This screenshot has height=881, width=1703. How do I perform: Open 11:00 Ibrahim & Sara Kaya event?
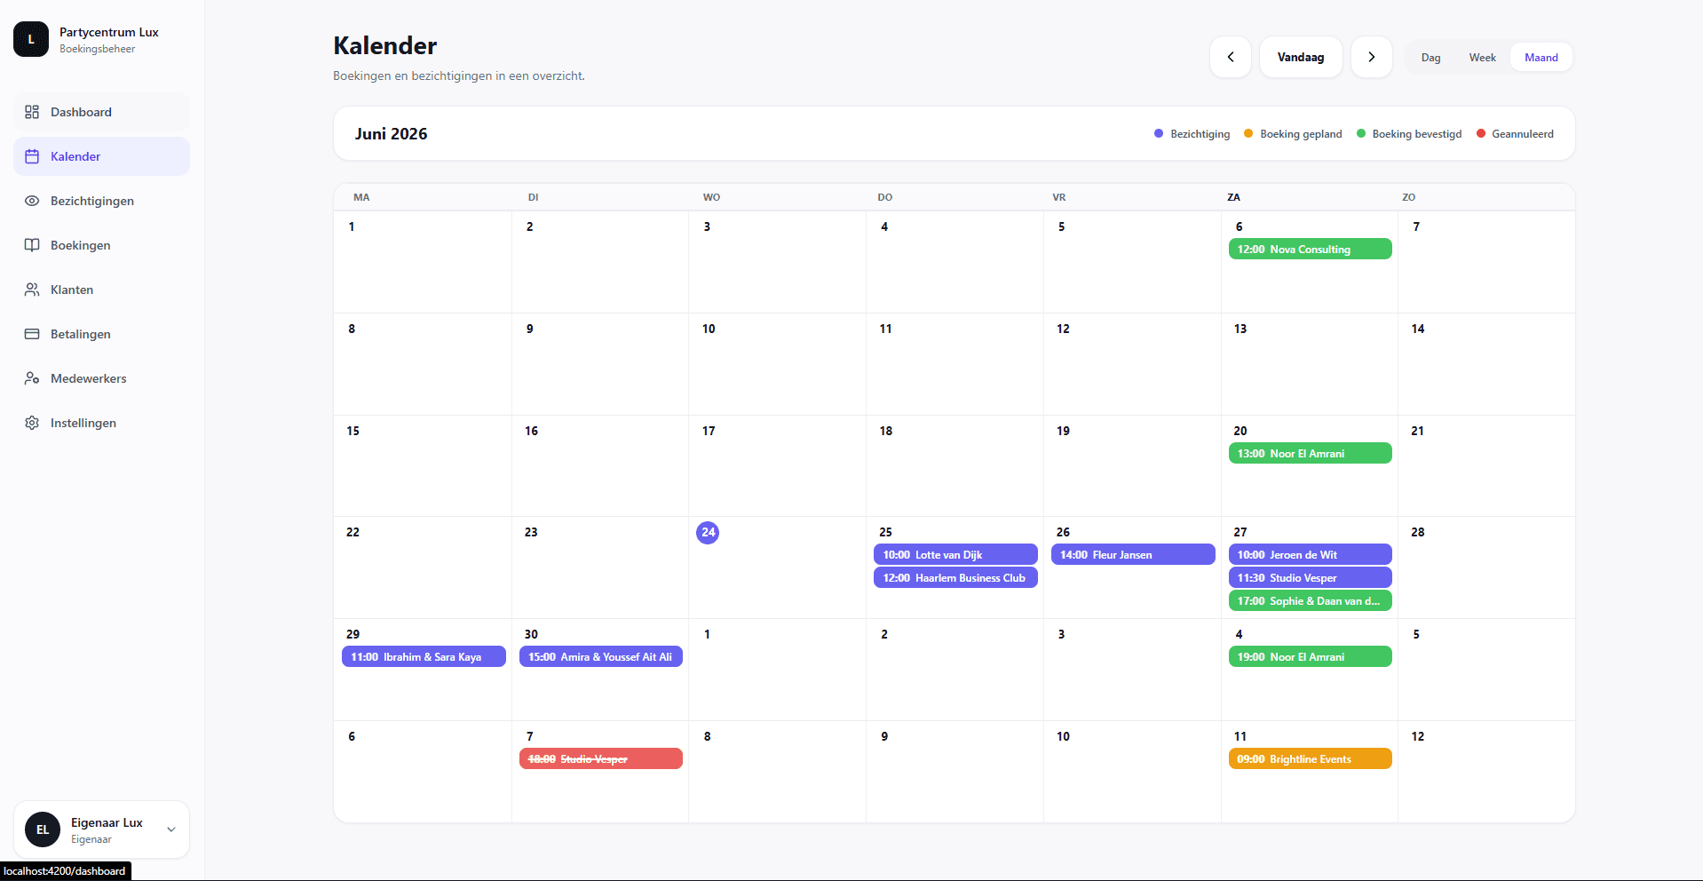[x=424, y=656]
